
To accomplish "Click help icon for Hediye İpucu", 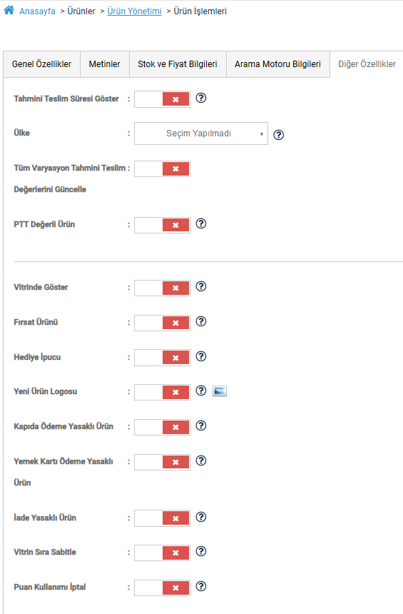I will [x=201, y=356].
